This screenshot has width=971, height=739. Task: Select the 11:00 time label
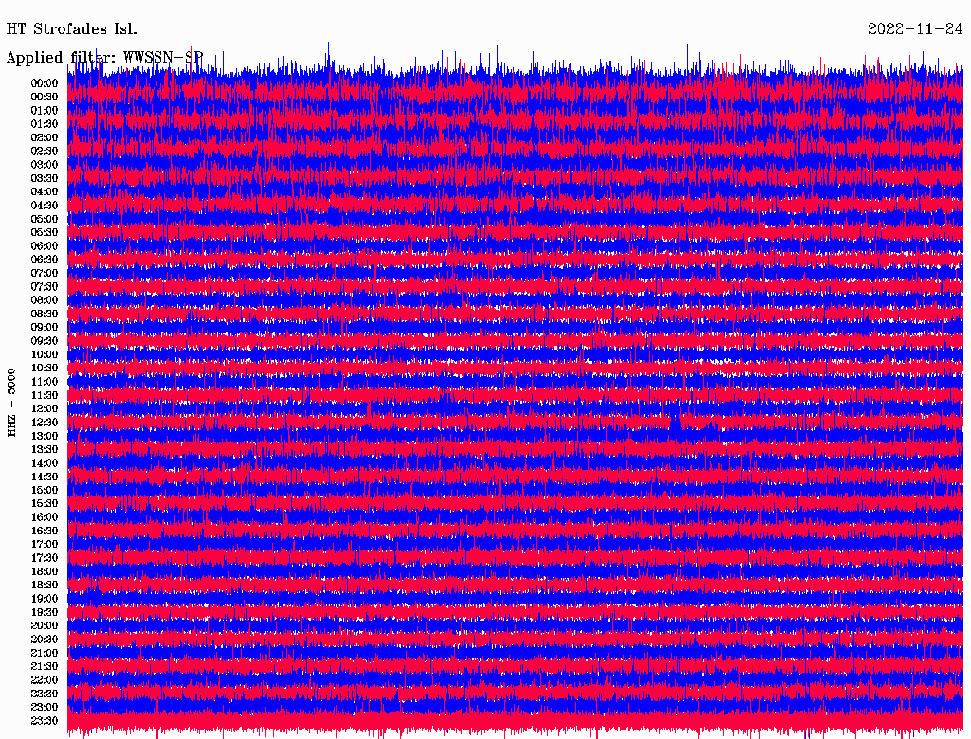pyautogui.click(x=45, y=382)
